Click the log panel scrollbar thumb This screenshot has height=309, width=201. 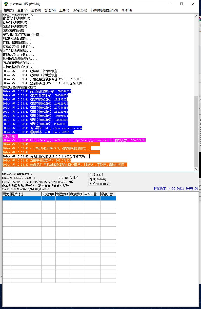pyautogui.click(x=196, y=131)
